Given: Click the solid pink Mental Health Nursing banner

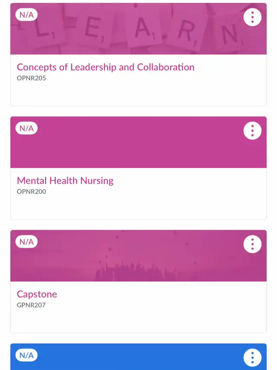Looking at the screenshot, I should (x=138, y=142).
